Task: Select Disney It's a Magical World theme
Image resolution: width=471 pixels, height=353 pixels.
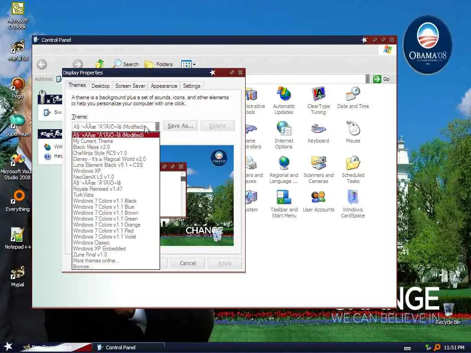Action: (x=115, y=159)
